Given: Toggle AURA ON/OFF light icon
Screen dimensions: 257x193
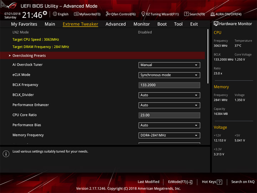Looking at the screenshot, I should tap(212, 14).
